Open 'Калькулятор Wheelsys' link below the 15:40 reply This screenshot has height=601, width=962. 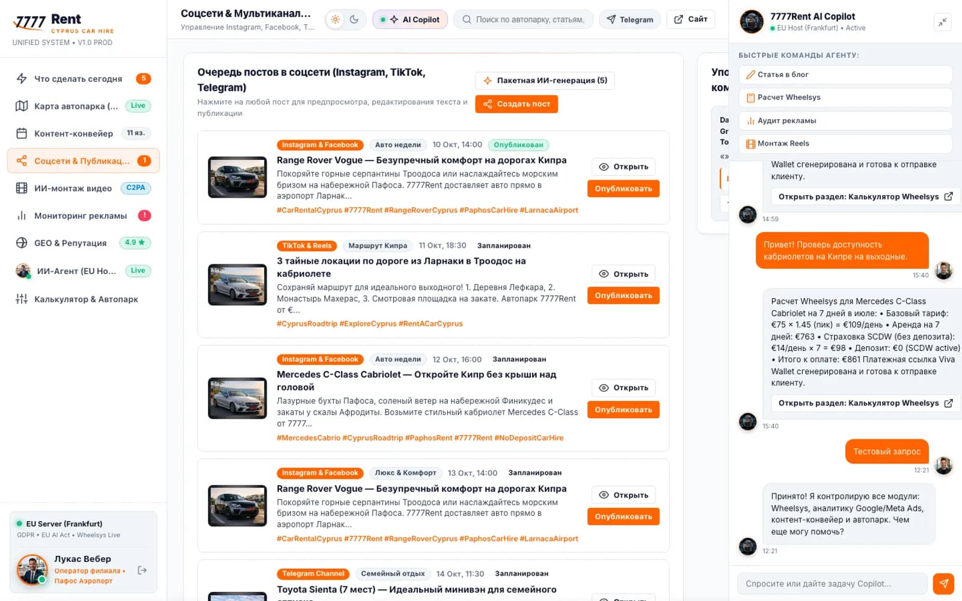[x=865, y=403]
